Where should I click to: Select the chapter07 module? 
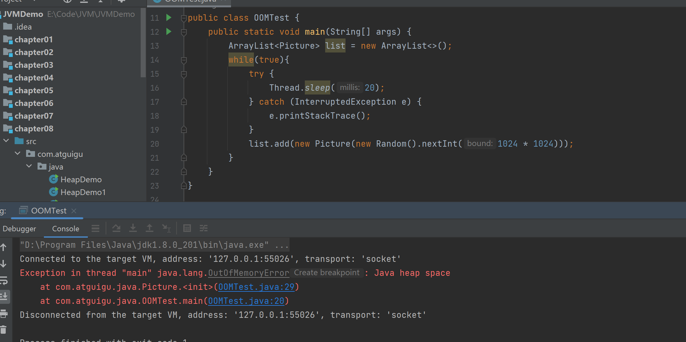pos(34,116)
